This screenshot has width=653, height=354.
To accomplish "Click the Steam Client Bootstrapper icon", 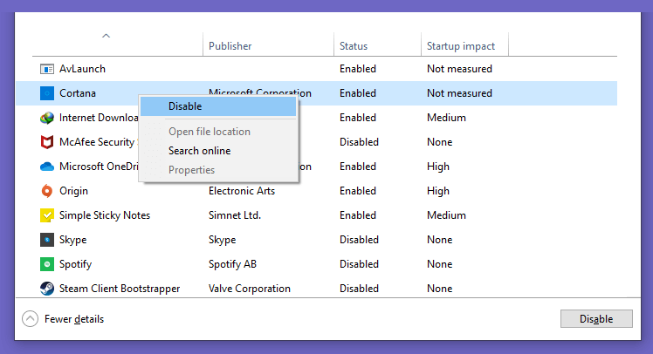I will 47,289.
